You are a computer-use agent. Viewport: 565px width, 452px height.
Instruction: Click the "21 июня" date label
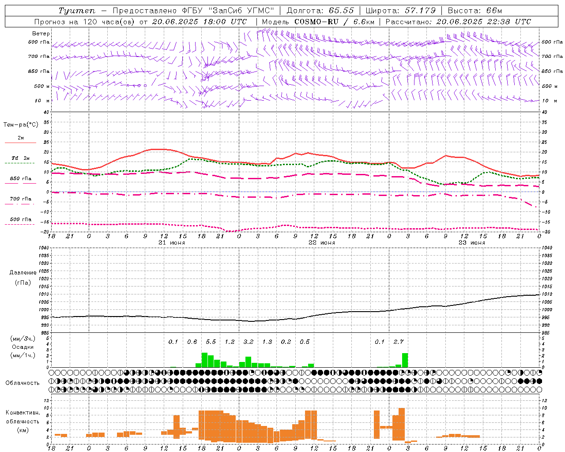(x=172, y=243)
